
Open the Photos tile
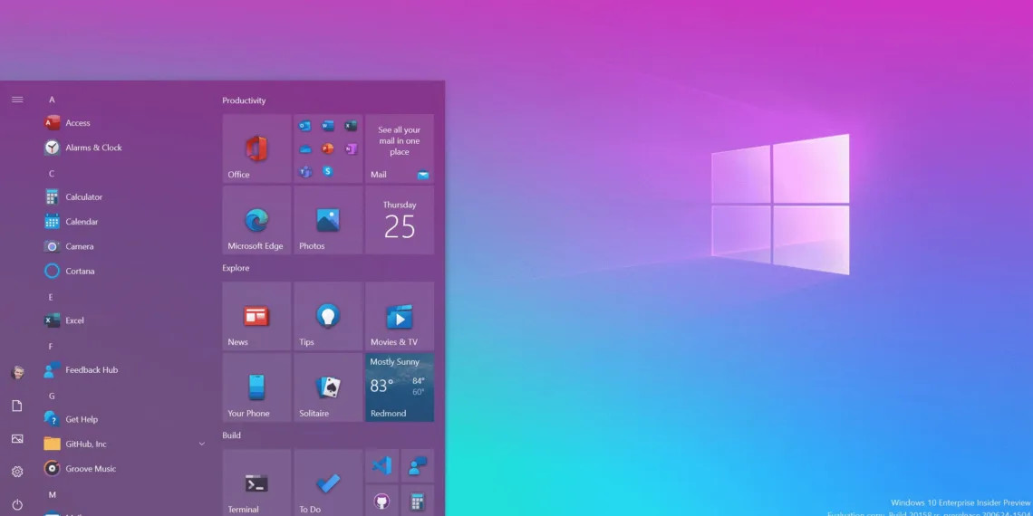328,220
